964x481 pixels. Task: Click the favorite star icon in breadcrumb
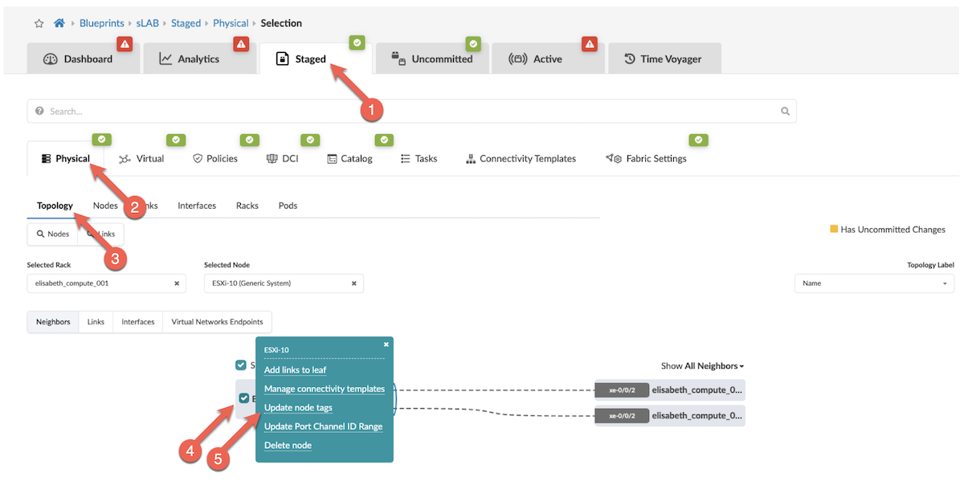(39, 23)
